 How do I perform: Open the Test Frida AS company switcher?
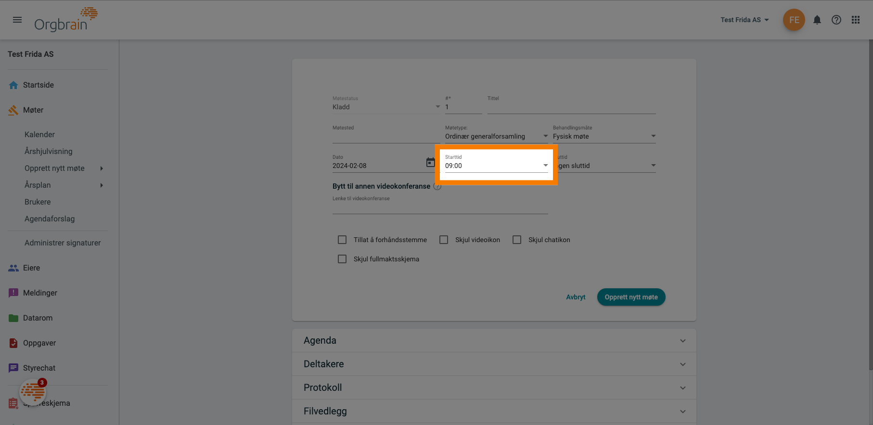(x=745, y=20)
